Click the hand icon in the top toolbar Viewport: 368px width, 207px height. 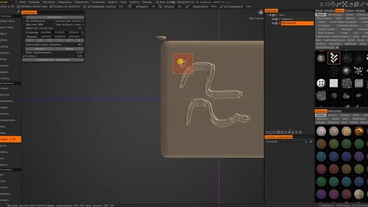[x=130, y=6]
